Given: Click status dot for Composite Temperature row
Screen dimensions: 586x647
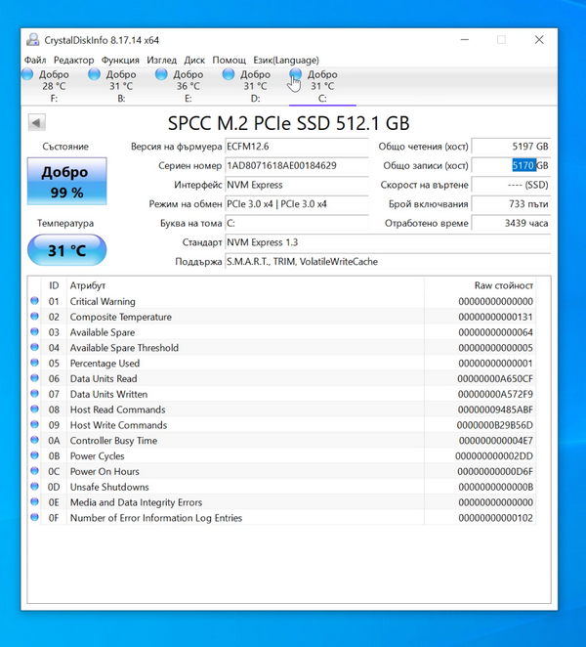Looking at the screenshot, I should (x=34, y=317).
